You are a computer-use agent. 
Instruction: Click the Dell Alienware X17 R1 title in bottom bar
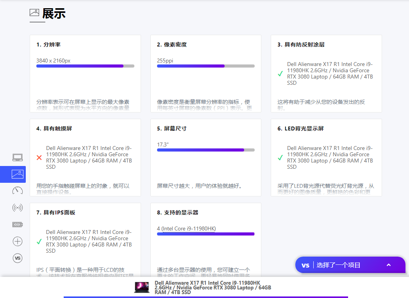213,287
